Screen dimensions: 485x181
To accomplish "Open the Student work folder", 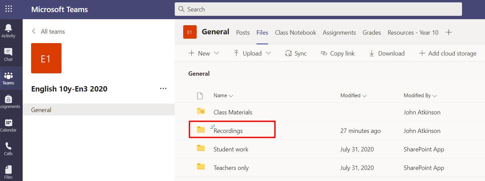I will (x=231, y=149).
